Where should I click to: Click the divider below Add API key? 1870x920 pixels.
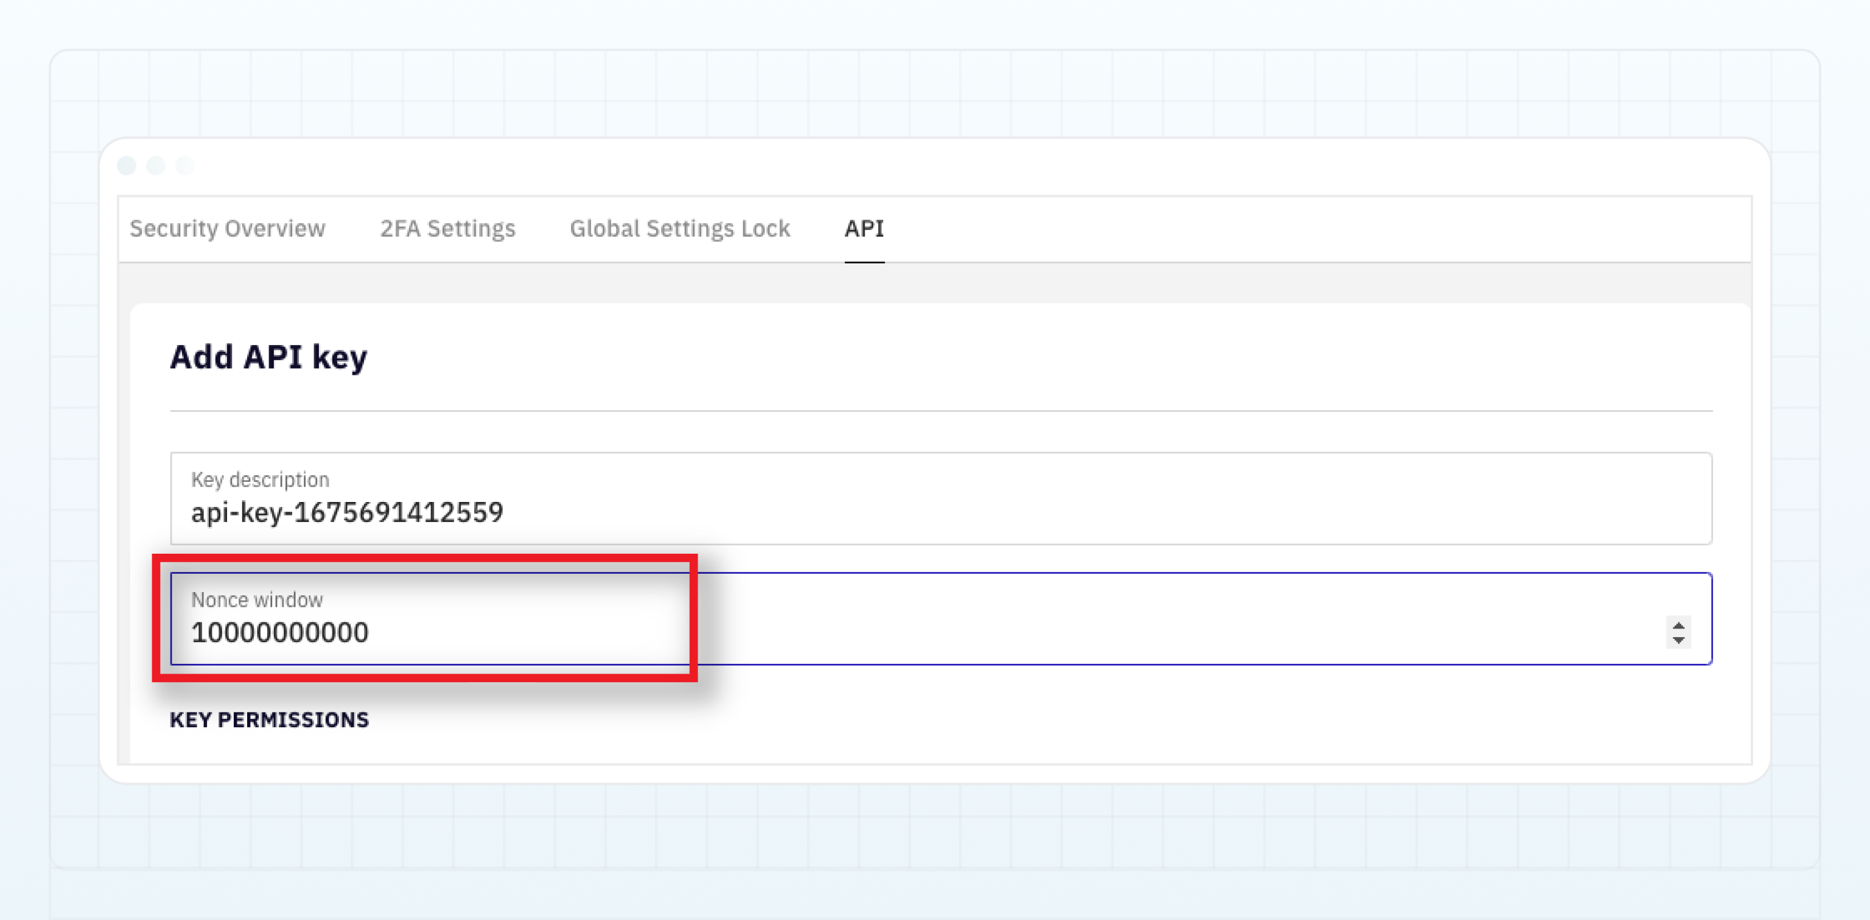click(x=941, y=411)
